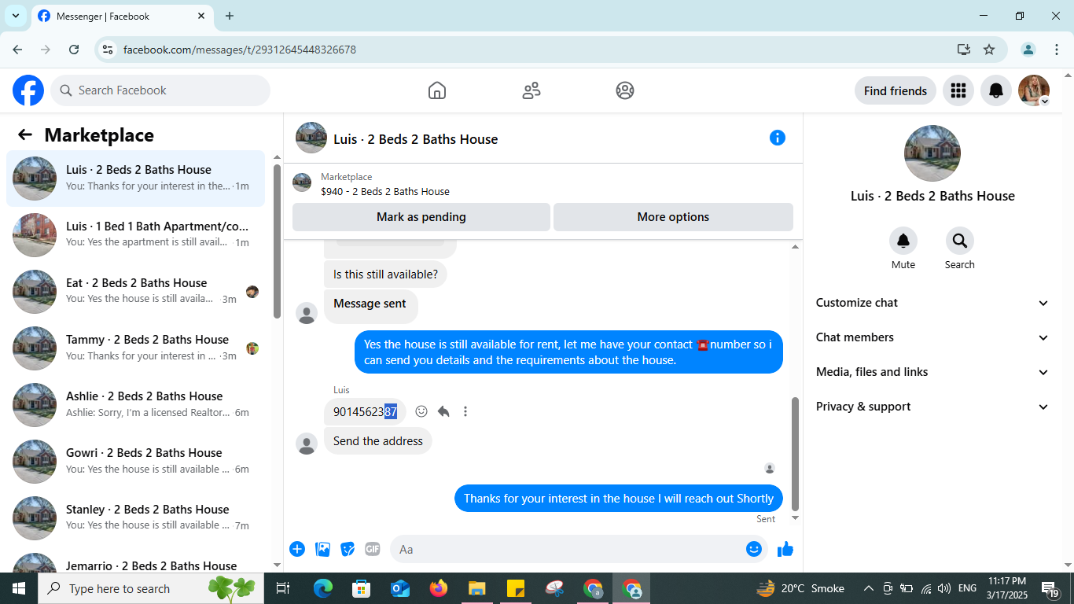The width and height of the screenshot is (1074, 604).
Task: Open Outlook from the taskbar
Action: click(x=400, y=588)
